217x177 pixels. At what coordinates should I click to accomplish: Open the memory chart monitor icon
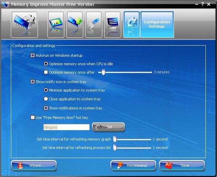[56, 25]
